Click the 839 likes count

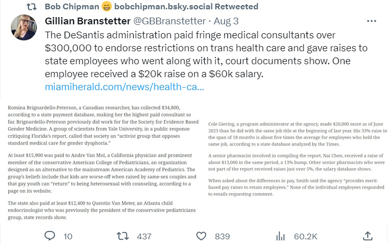[x=222, y=236]
